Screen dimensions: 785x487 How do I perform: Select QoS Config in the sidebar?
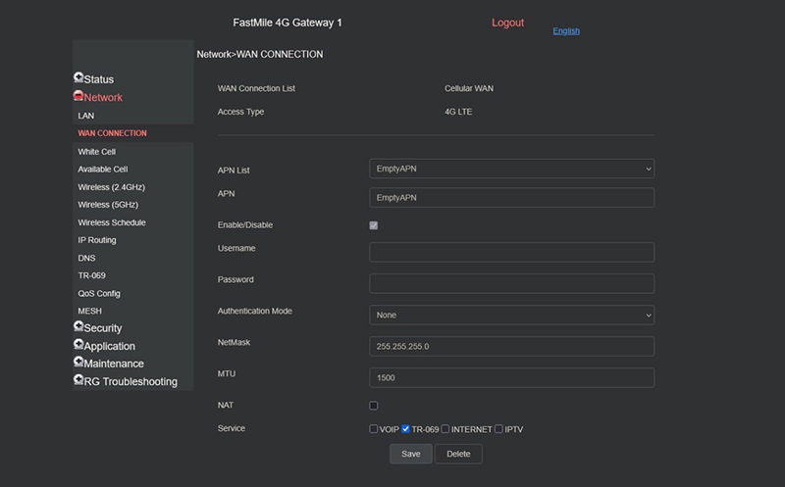tap(99, 293)
